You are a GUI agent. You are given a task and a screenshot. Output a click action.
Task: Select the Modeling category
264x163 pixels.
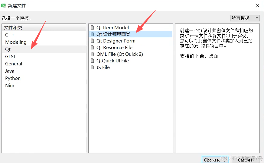click(44, 42)
